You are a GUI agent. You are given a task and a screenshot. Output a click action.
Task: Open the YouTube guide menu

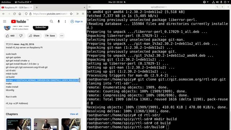click(x=5, y=22)
